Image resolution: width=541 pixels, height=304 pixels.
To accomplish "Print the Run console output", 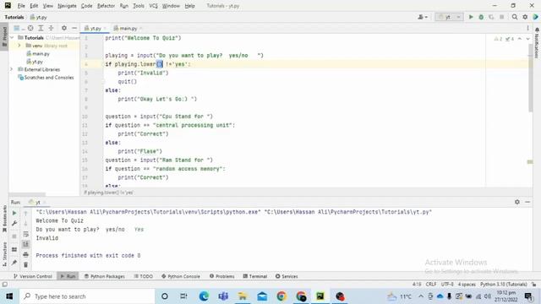I will 26,254.
